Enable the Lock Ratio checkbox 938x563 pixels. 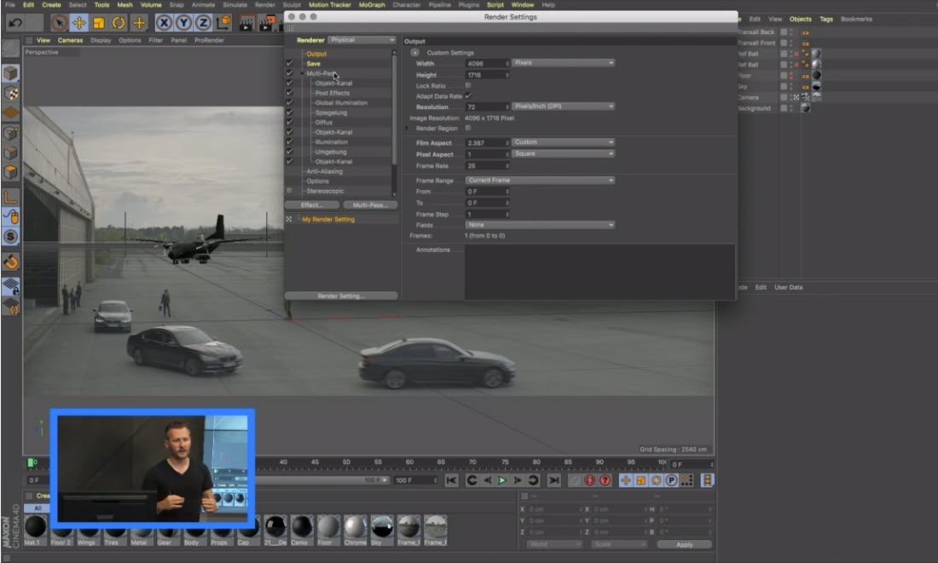[x=468, y=86]
